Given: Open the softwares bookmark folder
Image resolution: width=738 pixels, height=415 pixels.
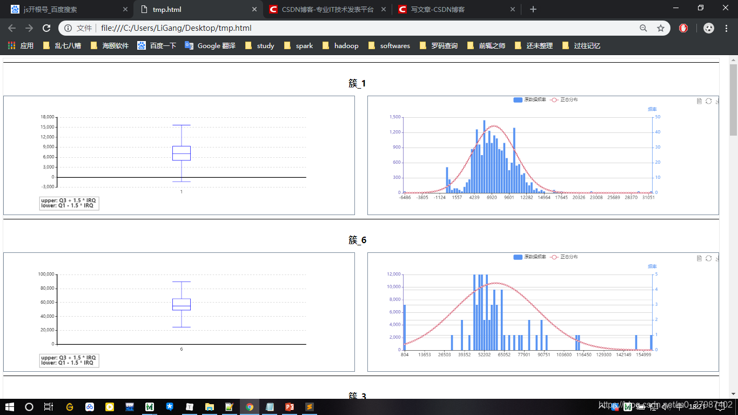Looking at the screenshot, I should 389,46.
